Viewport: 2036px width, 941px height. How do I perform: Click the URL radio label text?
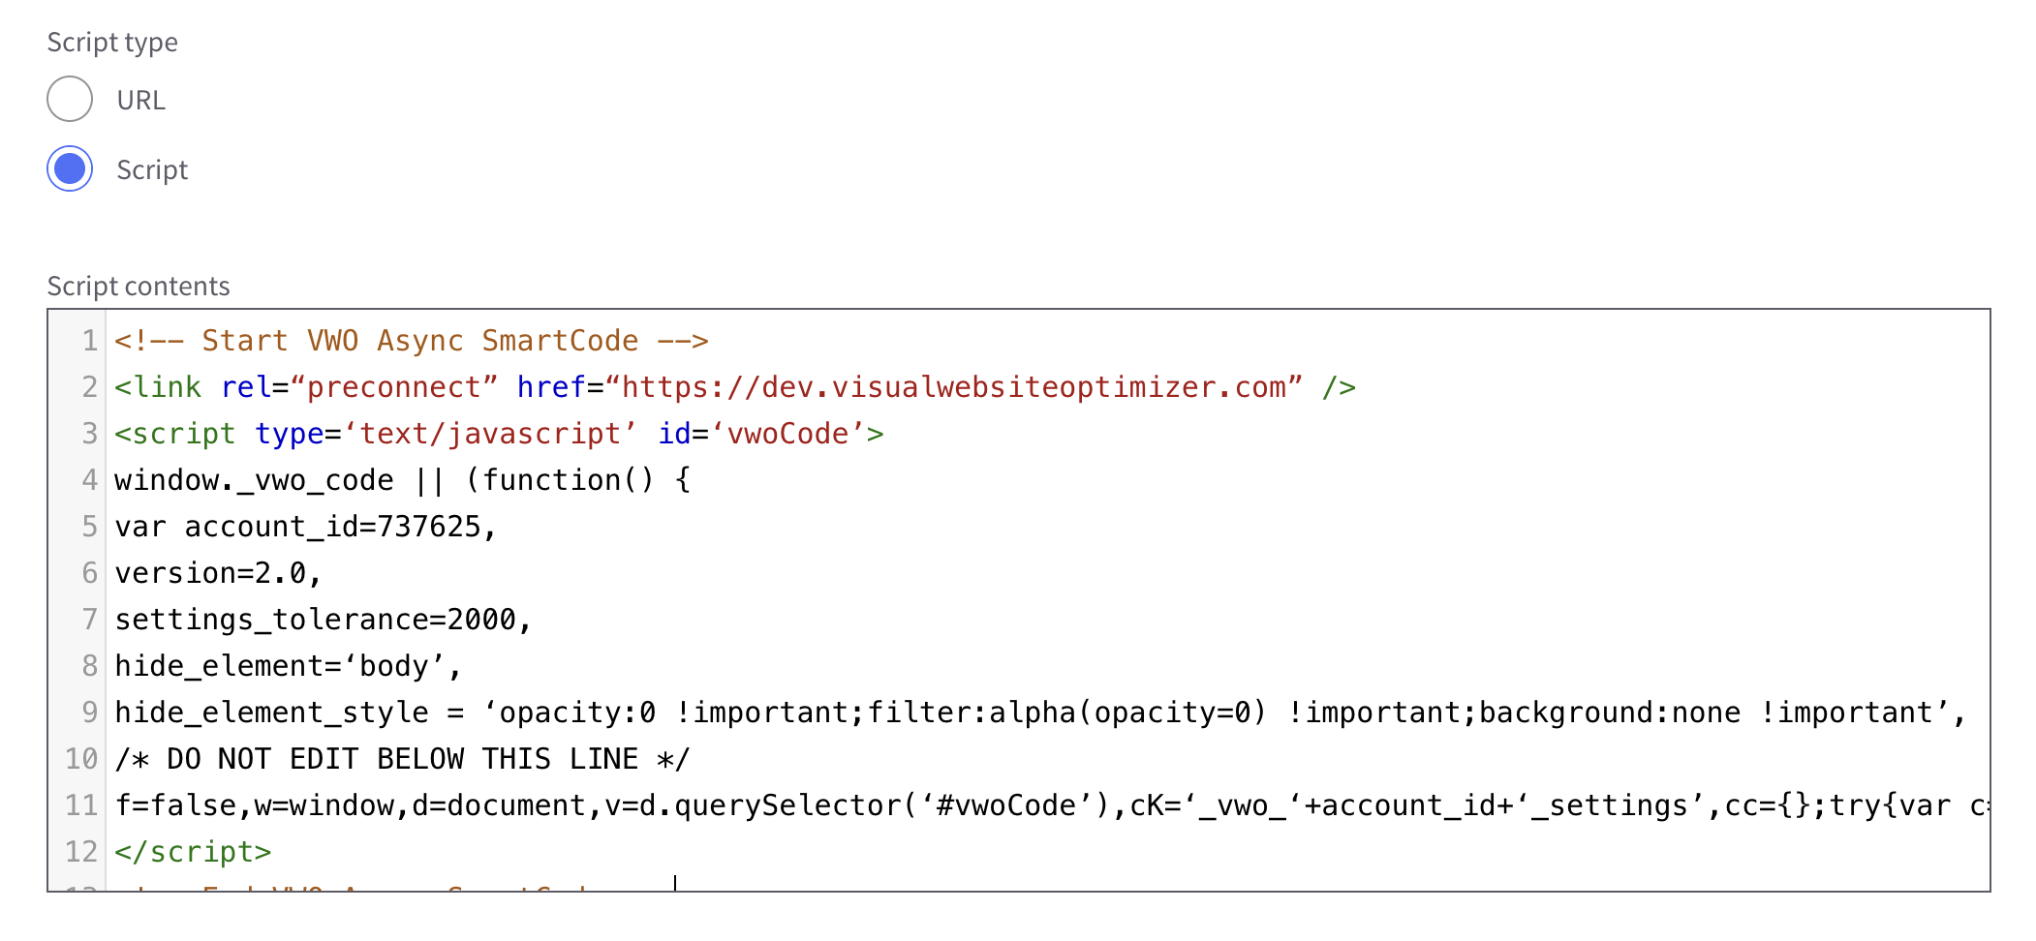tap(141, 100)
